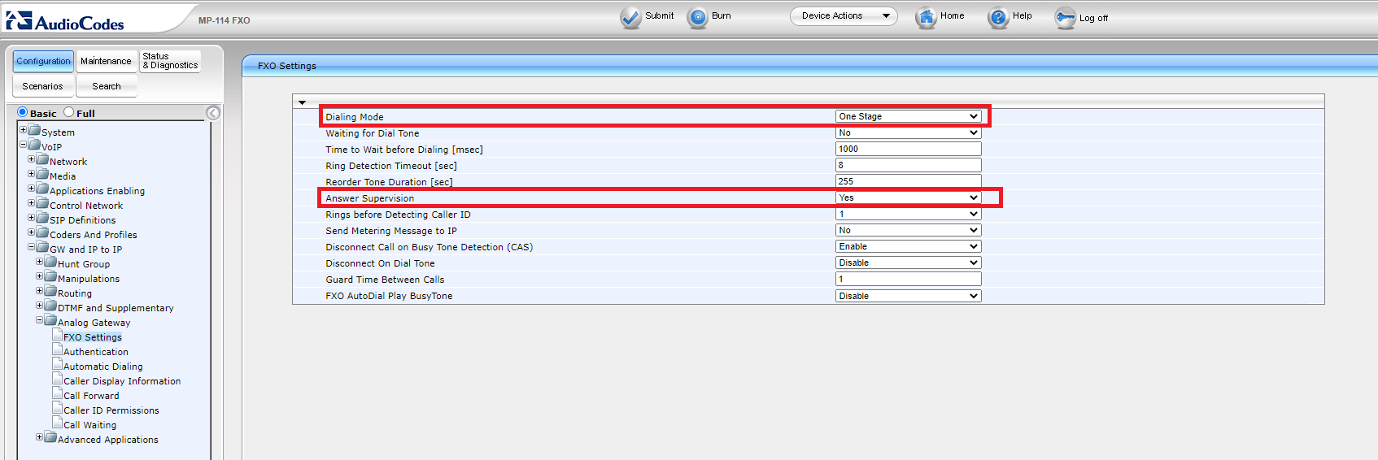Select Applications Enabling in tree
This screenshot has width=1378, height=460.
[98, 191]
